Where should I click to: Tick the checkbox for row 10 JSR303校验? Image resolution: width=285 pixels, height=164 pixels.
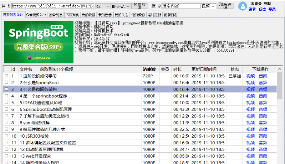[x=6, y=136]
